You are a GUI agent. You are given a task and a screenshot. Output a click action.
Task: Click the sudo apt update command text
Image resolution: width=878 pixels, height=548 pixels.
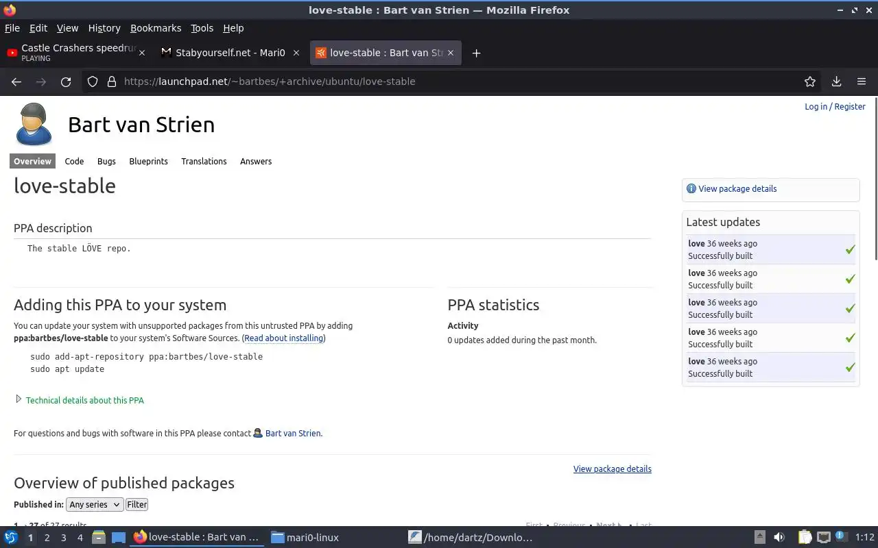[67, 369]
